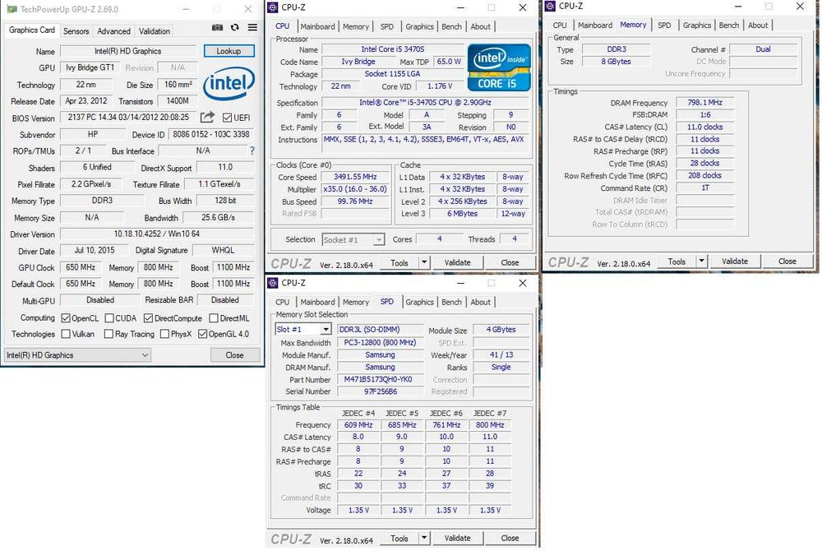Open the GPU-Z hamburger menu
The width and height of the screenshot is (822, 551).
(x=252, y=27)
